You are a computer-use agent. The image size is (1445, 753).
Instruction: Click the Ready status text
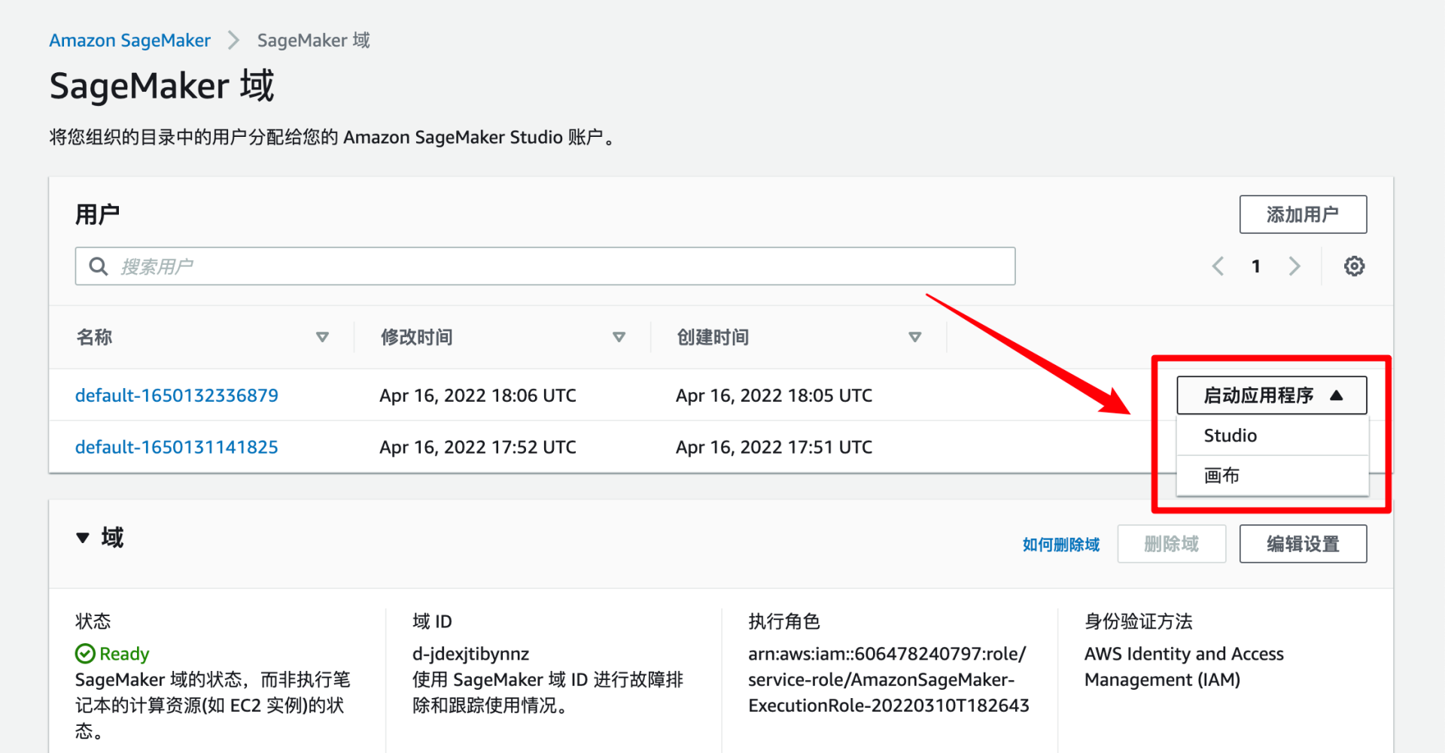(x=124, y=654)
